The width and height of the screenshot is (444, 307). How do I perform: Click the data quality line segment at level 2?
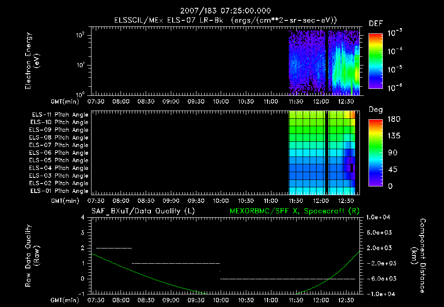114,248
